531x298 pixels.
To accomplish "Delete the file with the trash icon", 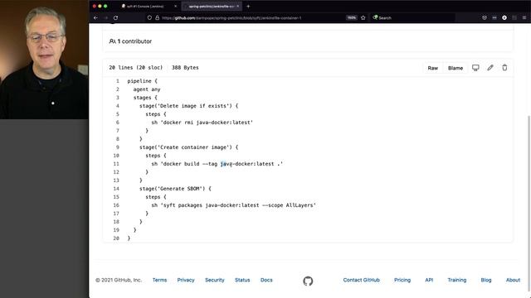I will (504, 68).
